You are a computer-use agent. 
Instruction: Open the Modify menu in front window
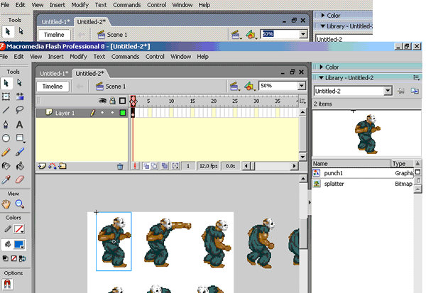click(x=78, y=57)
